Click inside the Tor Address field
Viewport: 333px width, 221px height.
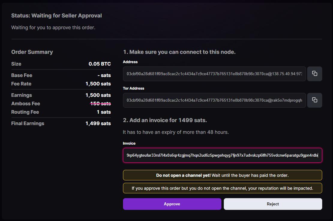(x=214, y=100)
